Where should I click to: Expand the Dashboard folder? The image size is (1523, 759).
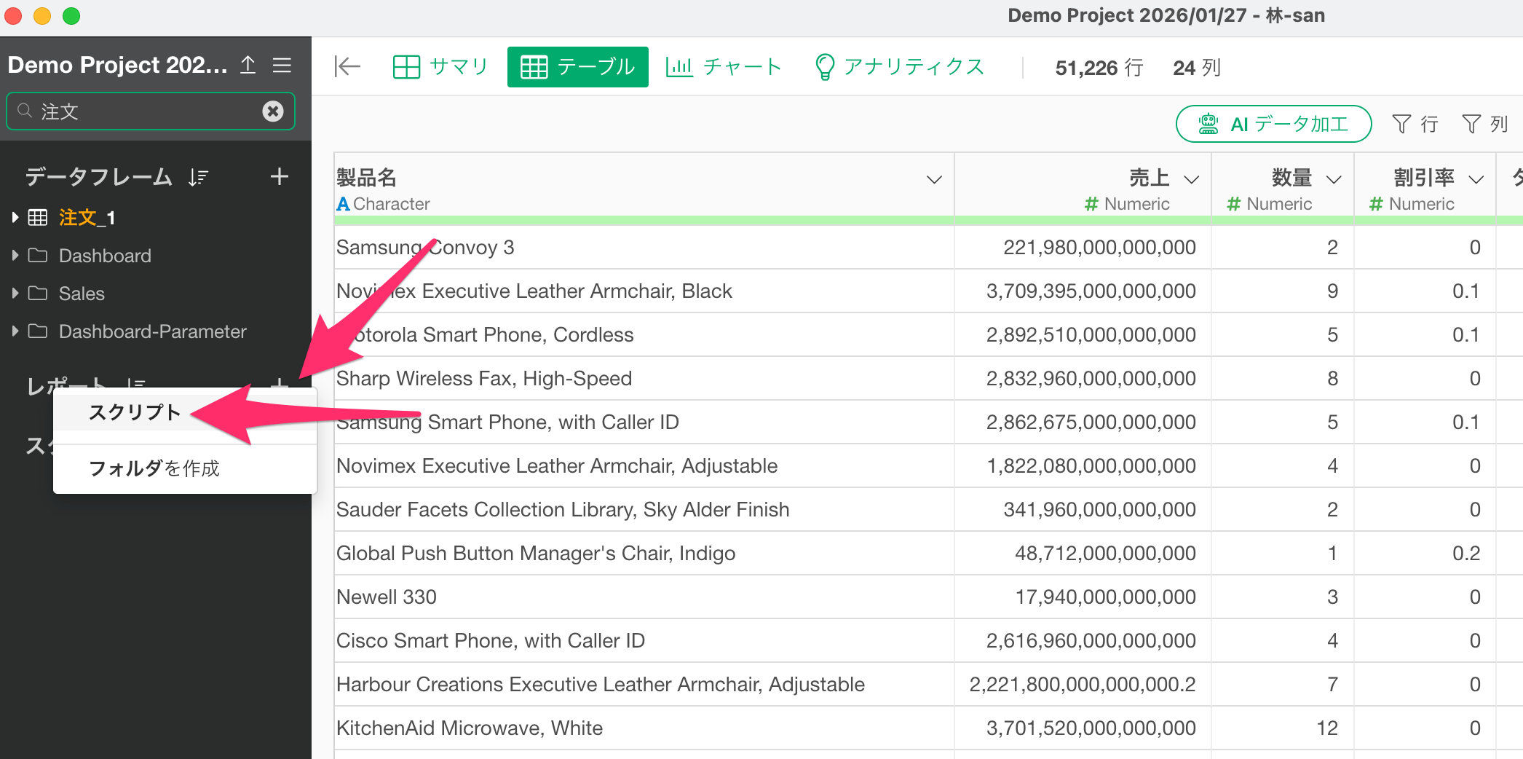(15, 256)
